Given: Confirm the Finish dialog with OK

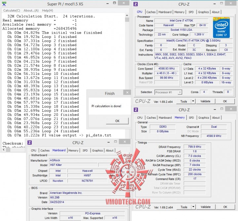Looking at the screenshot, I should coord(117,121).
